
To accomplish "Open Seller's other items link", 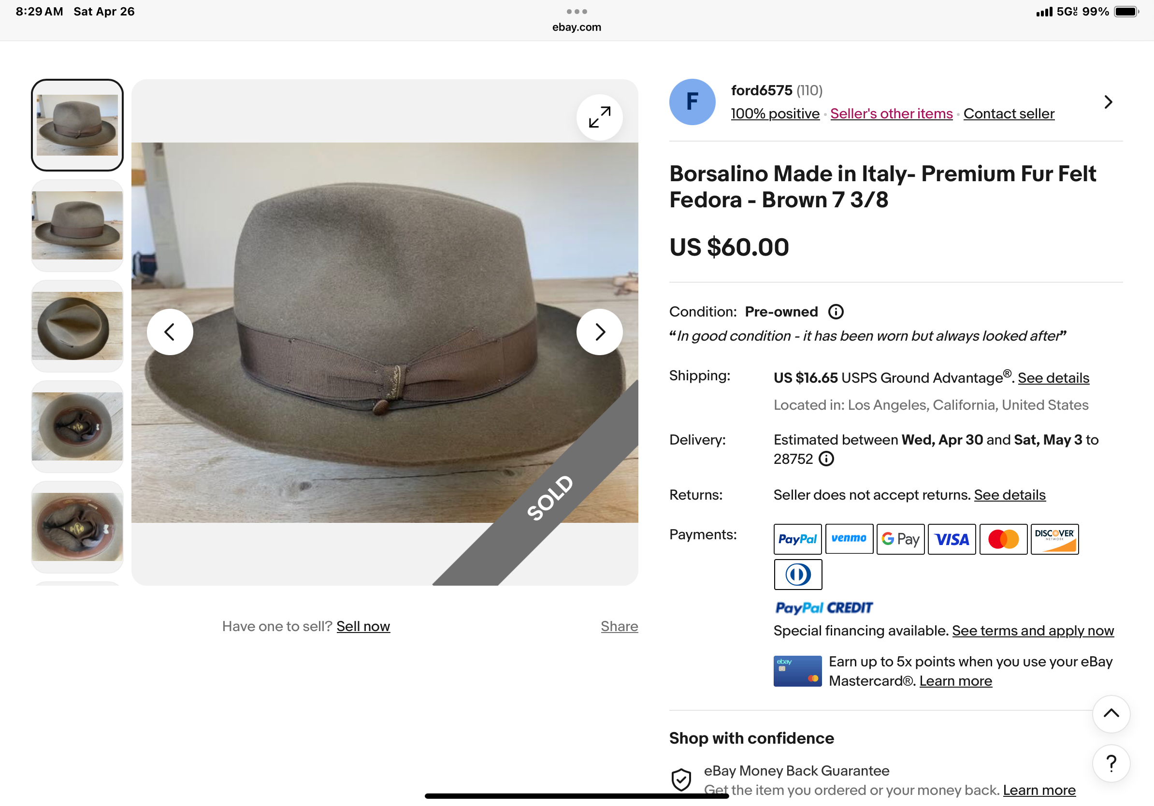I will point(891,114).
